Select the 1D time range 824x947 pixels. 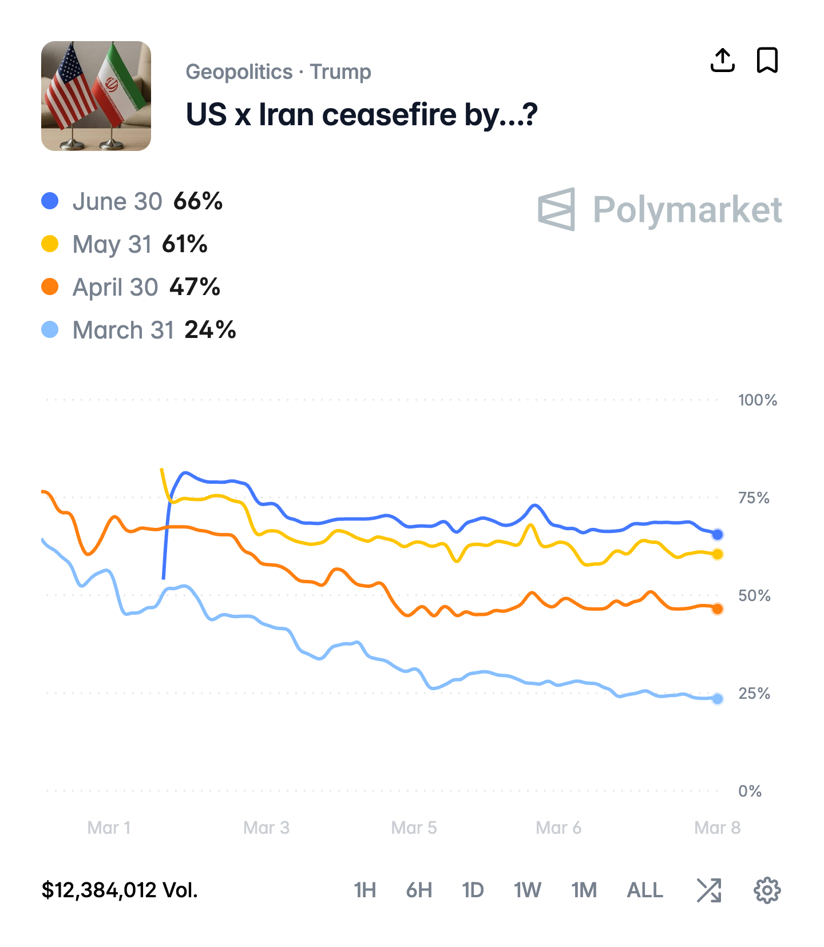(x=473, y=890)
